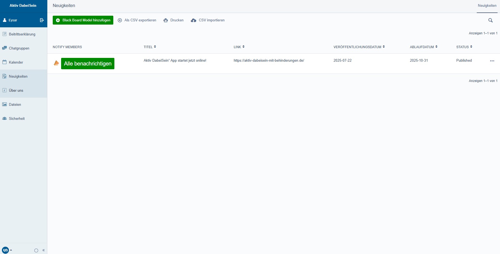Select the Neuigkeiten sidebar entry
This screenshot has width=500, height=254.
click(x=18, y=76)
